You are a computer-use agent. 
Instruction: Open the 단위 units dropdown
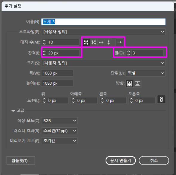click(x=146, y=73)
